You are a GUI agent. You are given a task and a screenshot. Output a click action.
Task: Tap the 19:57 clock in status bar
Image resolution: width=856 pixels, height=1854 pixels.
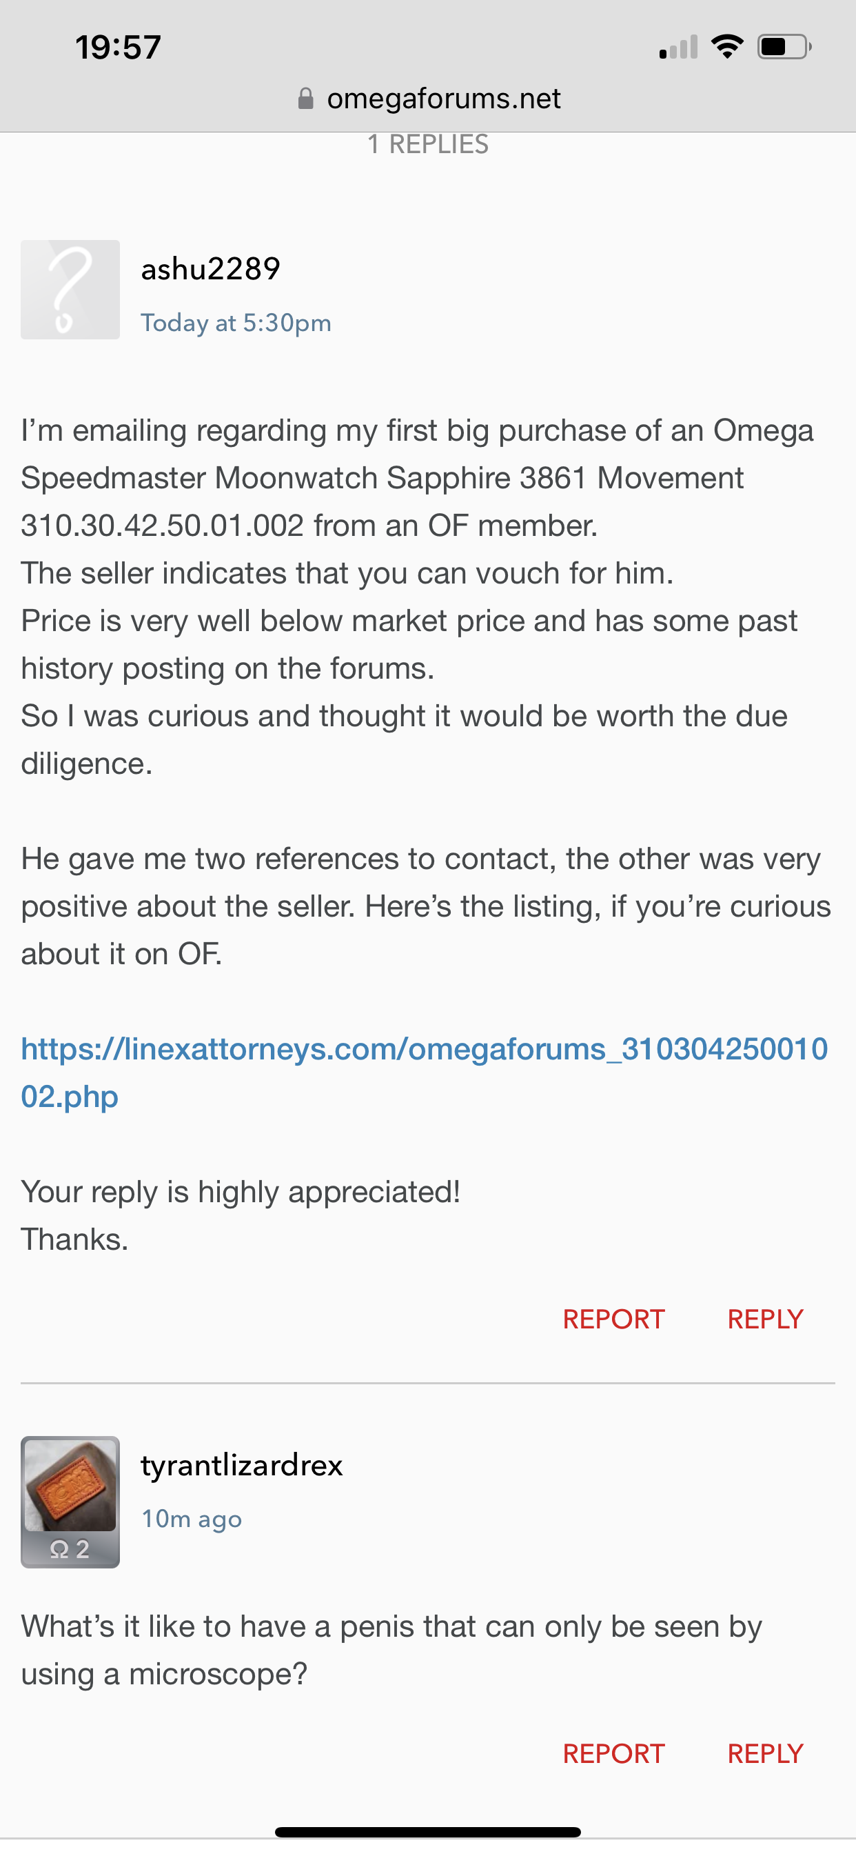118,48
